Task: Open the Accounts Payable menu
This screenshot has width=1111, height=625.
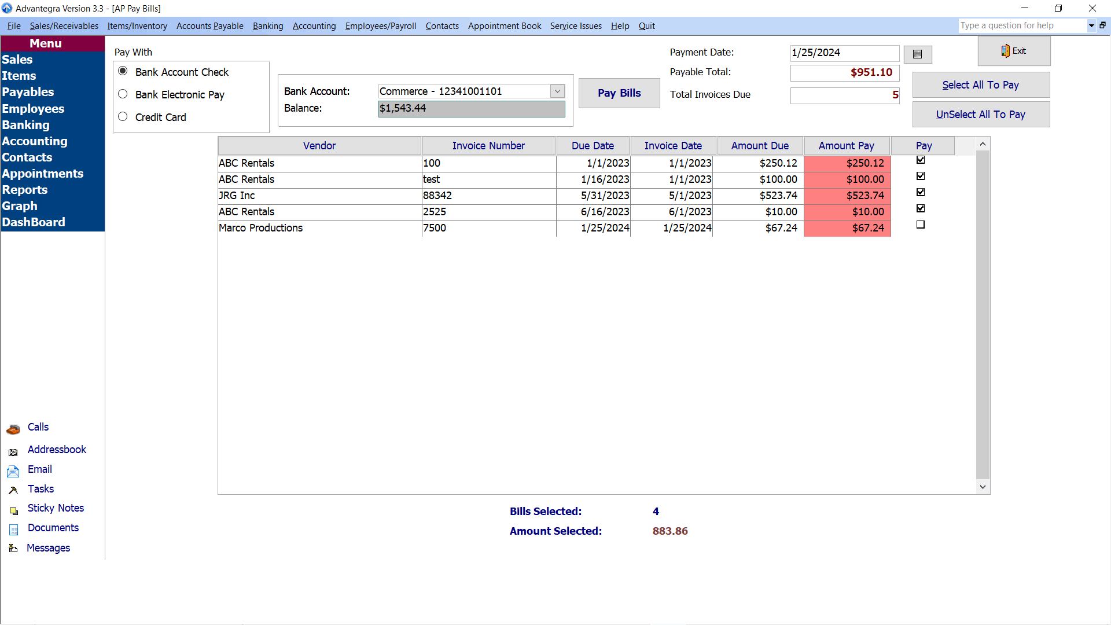Action: pyautogui.click(x=210, y=26)
